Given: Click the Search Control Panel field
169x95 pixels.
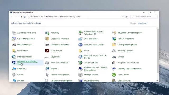Looking at the screenshot, I should click(x=144, y=17).
